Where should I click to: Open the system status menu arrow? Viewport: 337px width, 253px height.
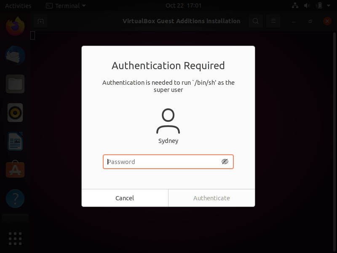coord(329,6)
